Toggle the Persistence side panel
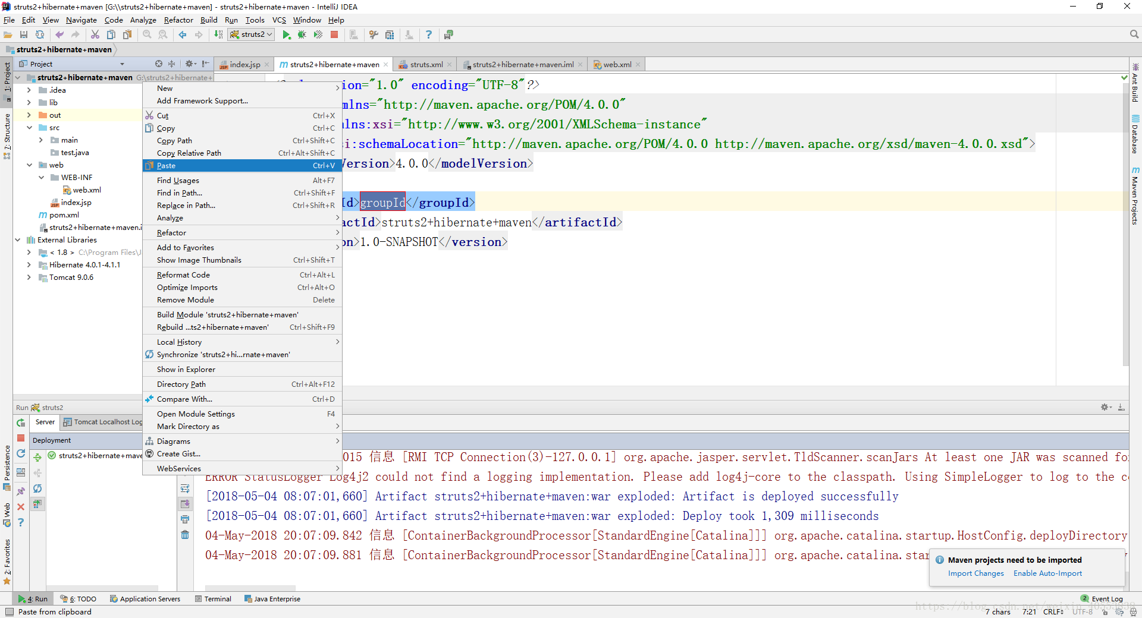The width and height of the screenshot is (1142, 618). [x=7, y=468]
